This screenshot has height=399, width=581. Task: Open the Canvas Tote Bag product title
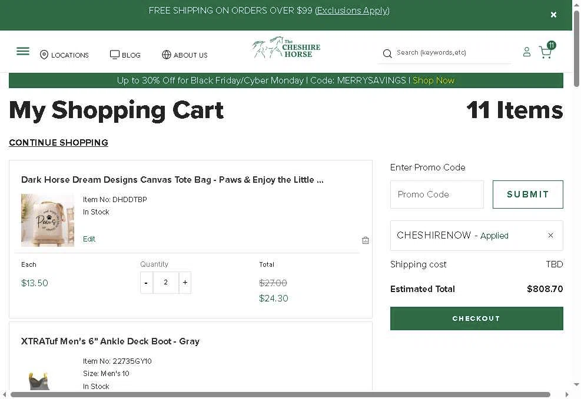172,180
